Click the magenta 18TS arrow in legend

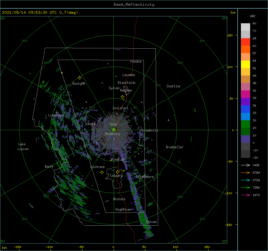245,195
